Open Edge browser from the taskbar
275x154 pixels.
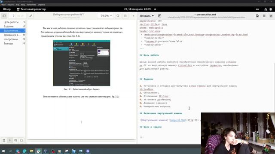(24, 151)
